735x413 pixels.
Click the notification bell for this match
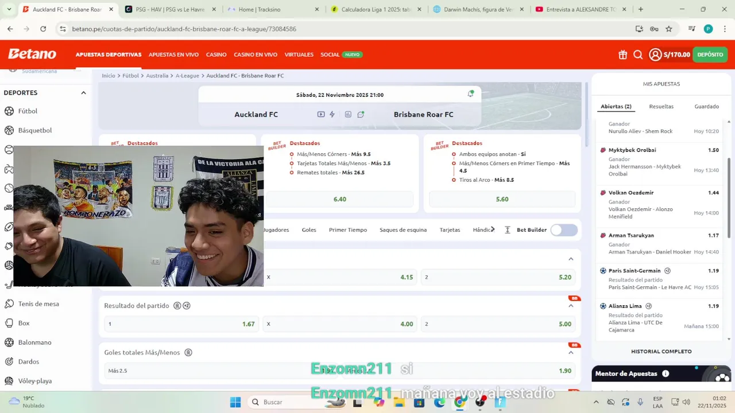pyautogui.click(x=470, y=94)
